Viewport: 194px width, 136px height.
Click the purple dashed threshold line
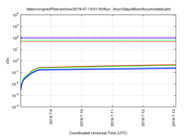[98, 37]
